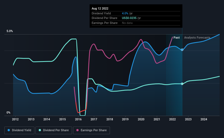
Task: Click the Past region label
Action: (177, 37)
